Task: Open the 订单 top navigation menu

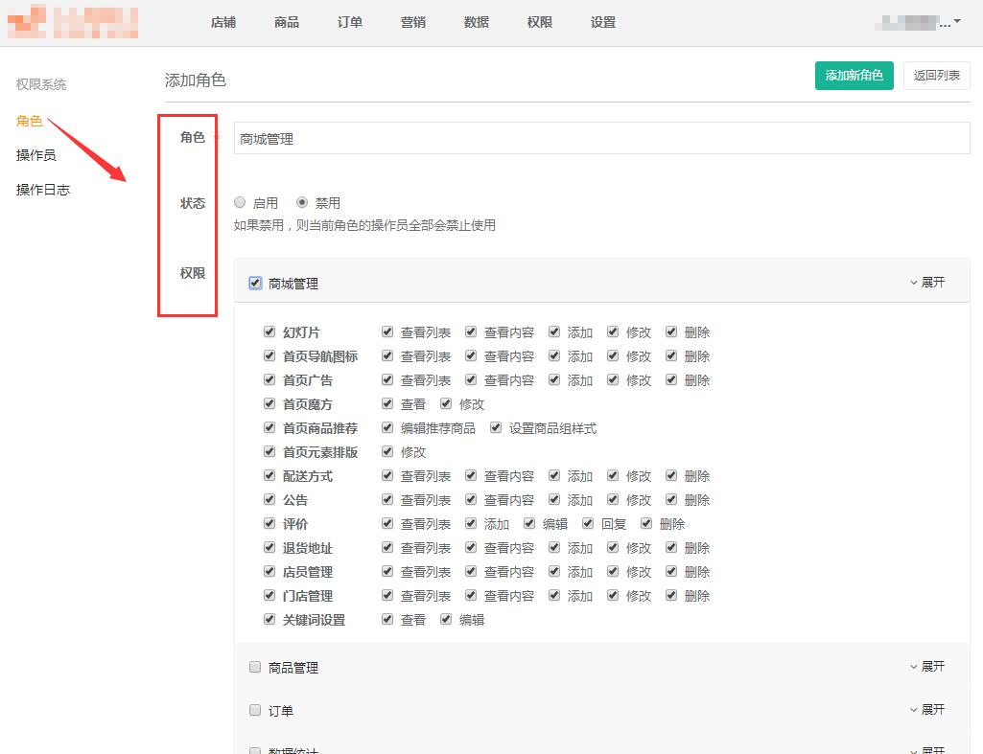Action: (x=350, y=22)
